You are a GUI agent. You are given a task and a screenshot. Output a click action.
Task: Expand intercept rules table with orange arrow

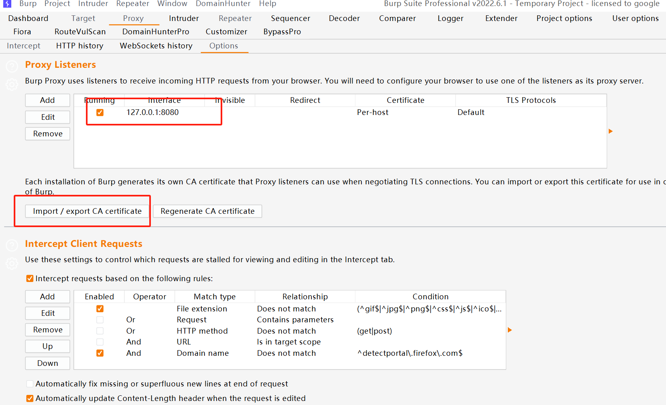point(510,330)
